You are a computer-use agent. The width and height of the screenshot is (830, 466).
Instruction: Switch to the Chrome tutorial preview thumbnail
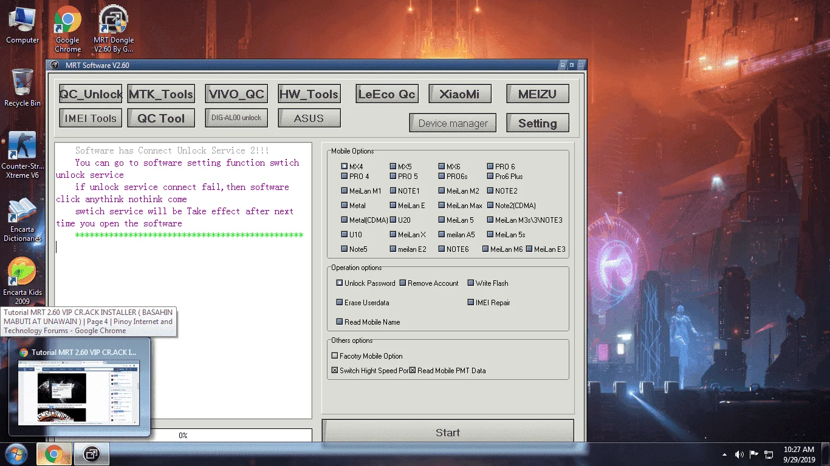click(x=80, y=387)
